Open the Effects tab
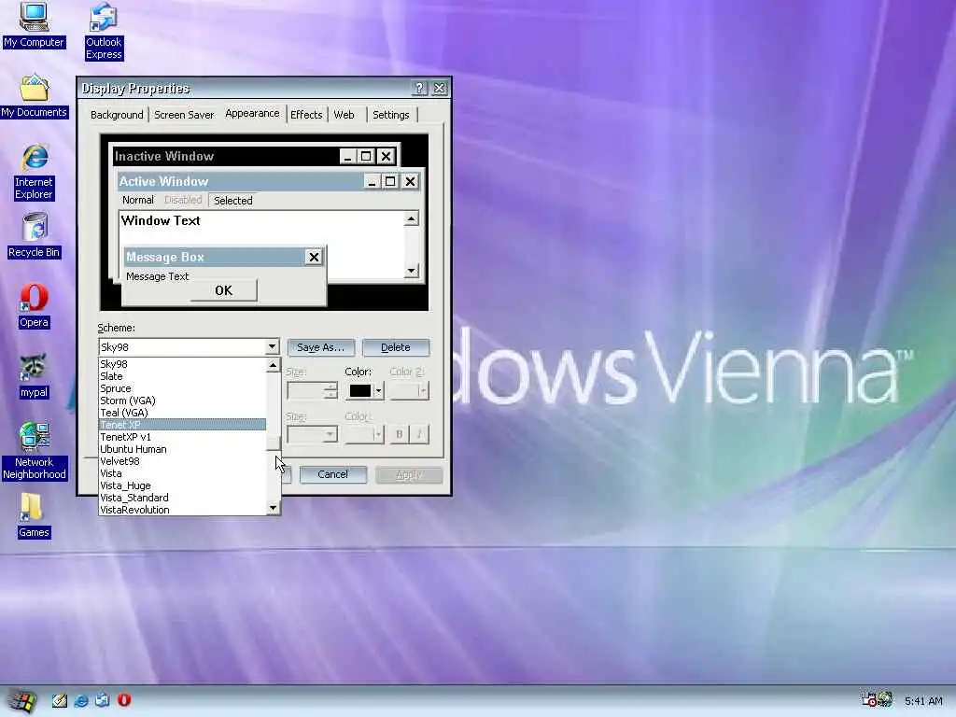This screenshot has height=717, width=956. point(306,115)
